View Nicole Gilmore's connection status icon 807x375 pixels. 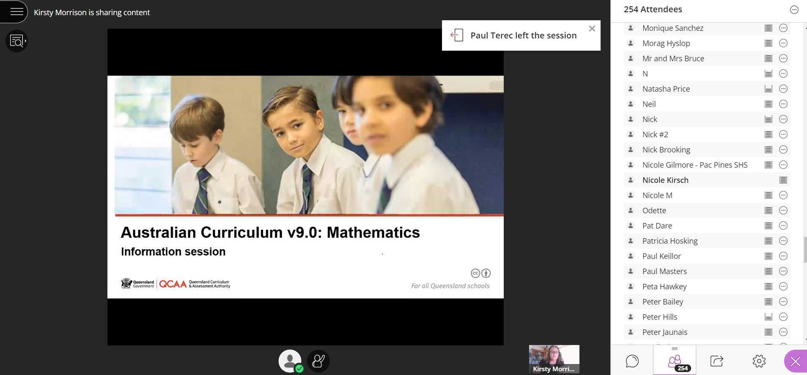[x=769, y=165]
